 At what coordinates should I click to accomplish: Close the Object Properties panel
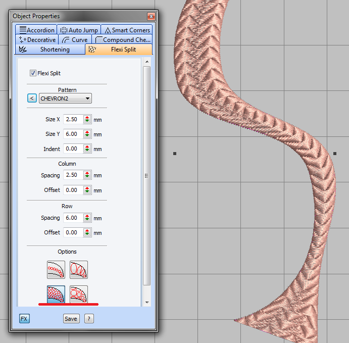click(151, 17)
